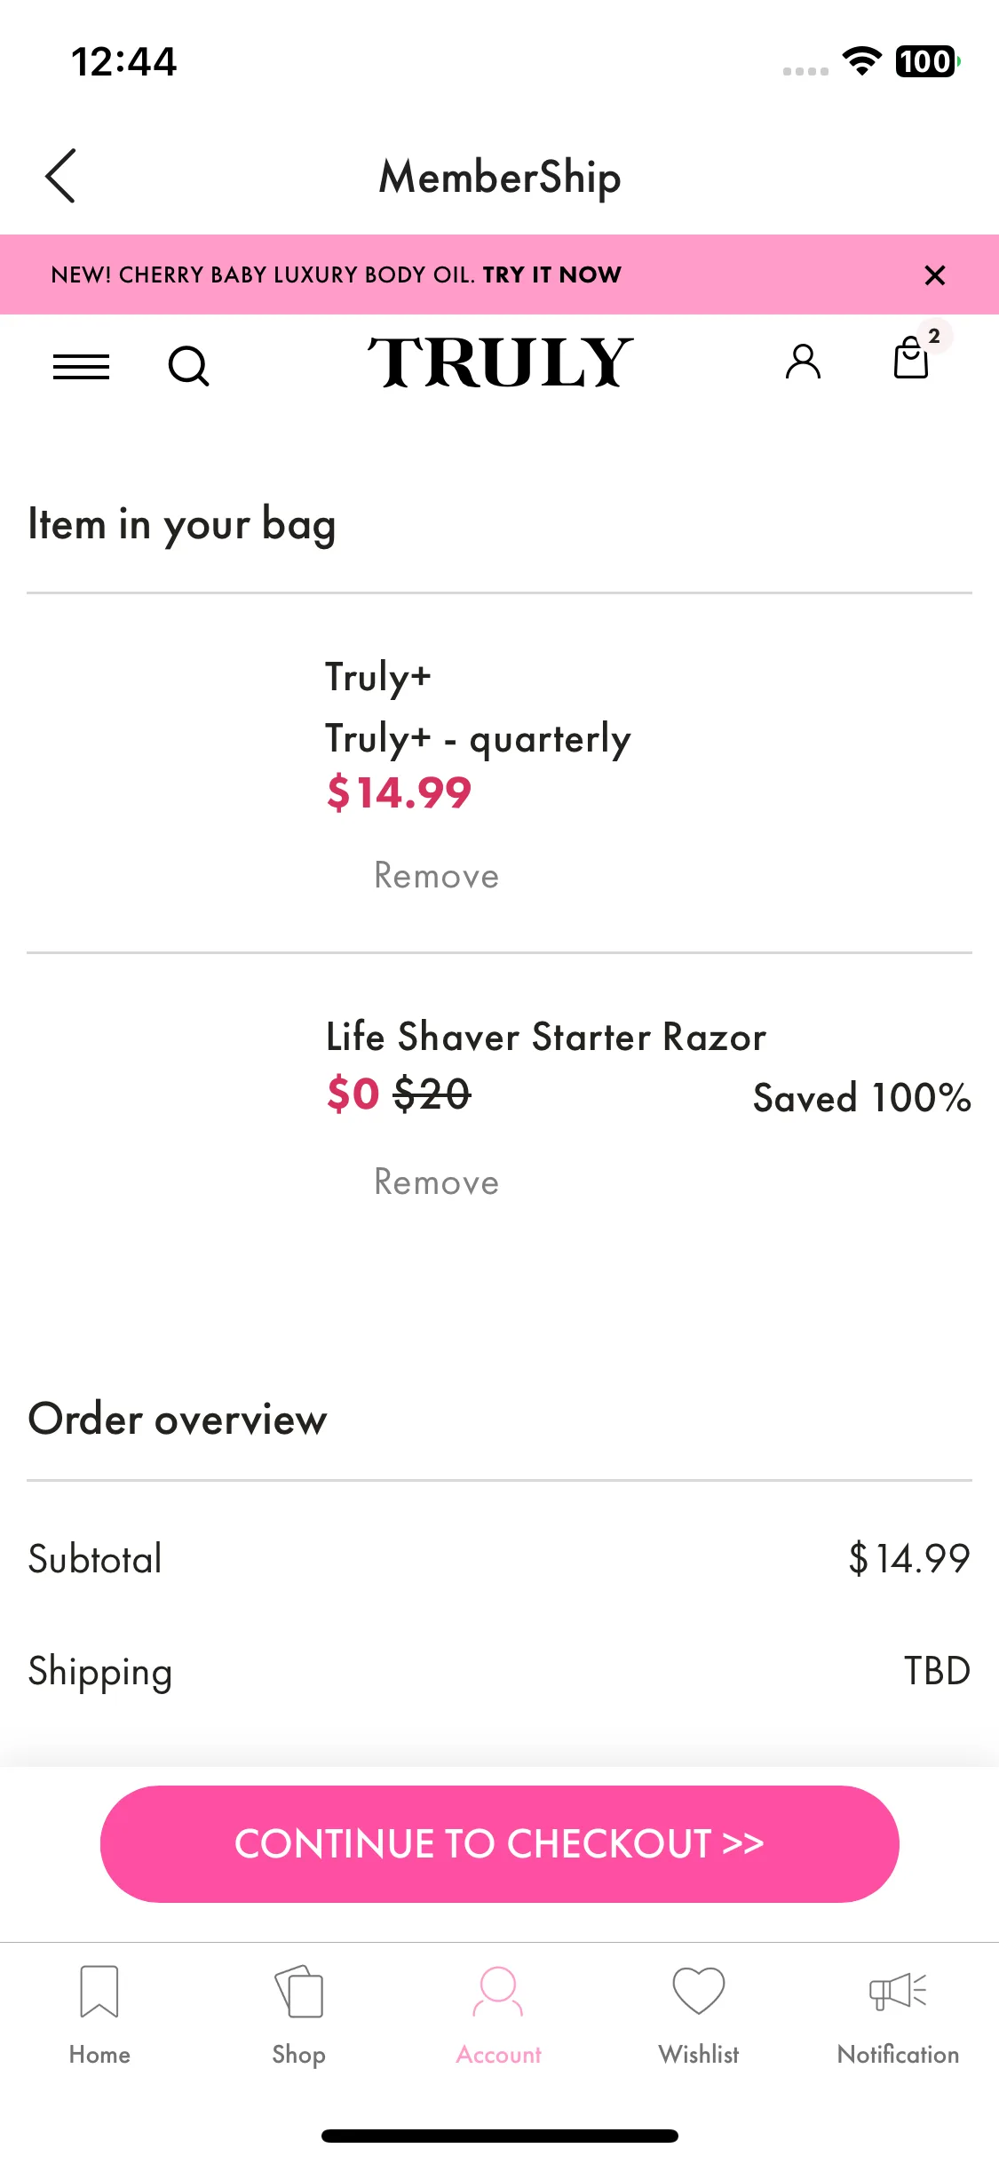Remove the Life Shaver Starter Razor
This screenshot has width=999, height=2164.
tap(436, 1182)
